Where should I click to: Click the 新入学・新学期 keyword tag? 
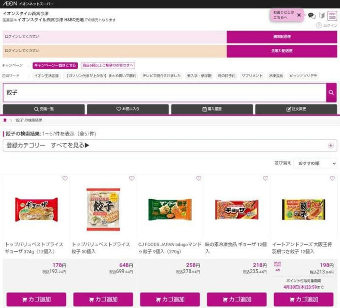[199, 76]
